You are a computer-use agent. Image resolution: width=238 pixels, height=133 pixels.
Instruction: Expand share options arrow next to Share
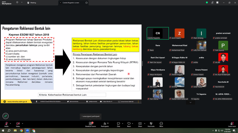coord(145,123)
